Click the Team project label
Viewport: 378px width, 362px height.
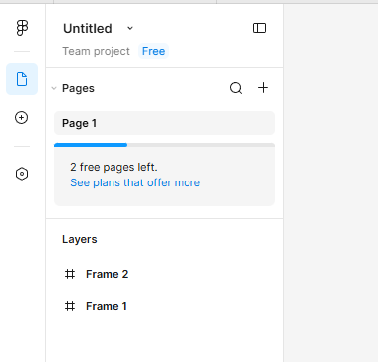click(96, 51)
